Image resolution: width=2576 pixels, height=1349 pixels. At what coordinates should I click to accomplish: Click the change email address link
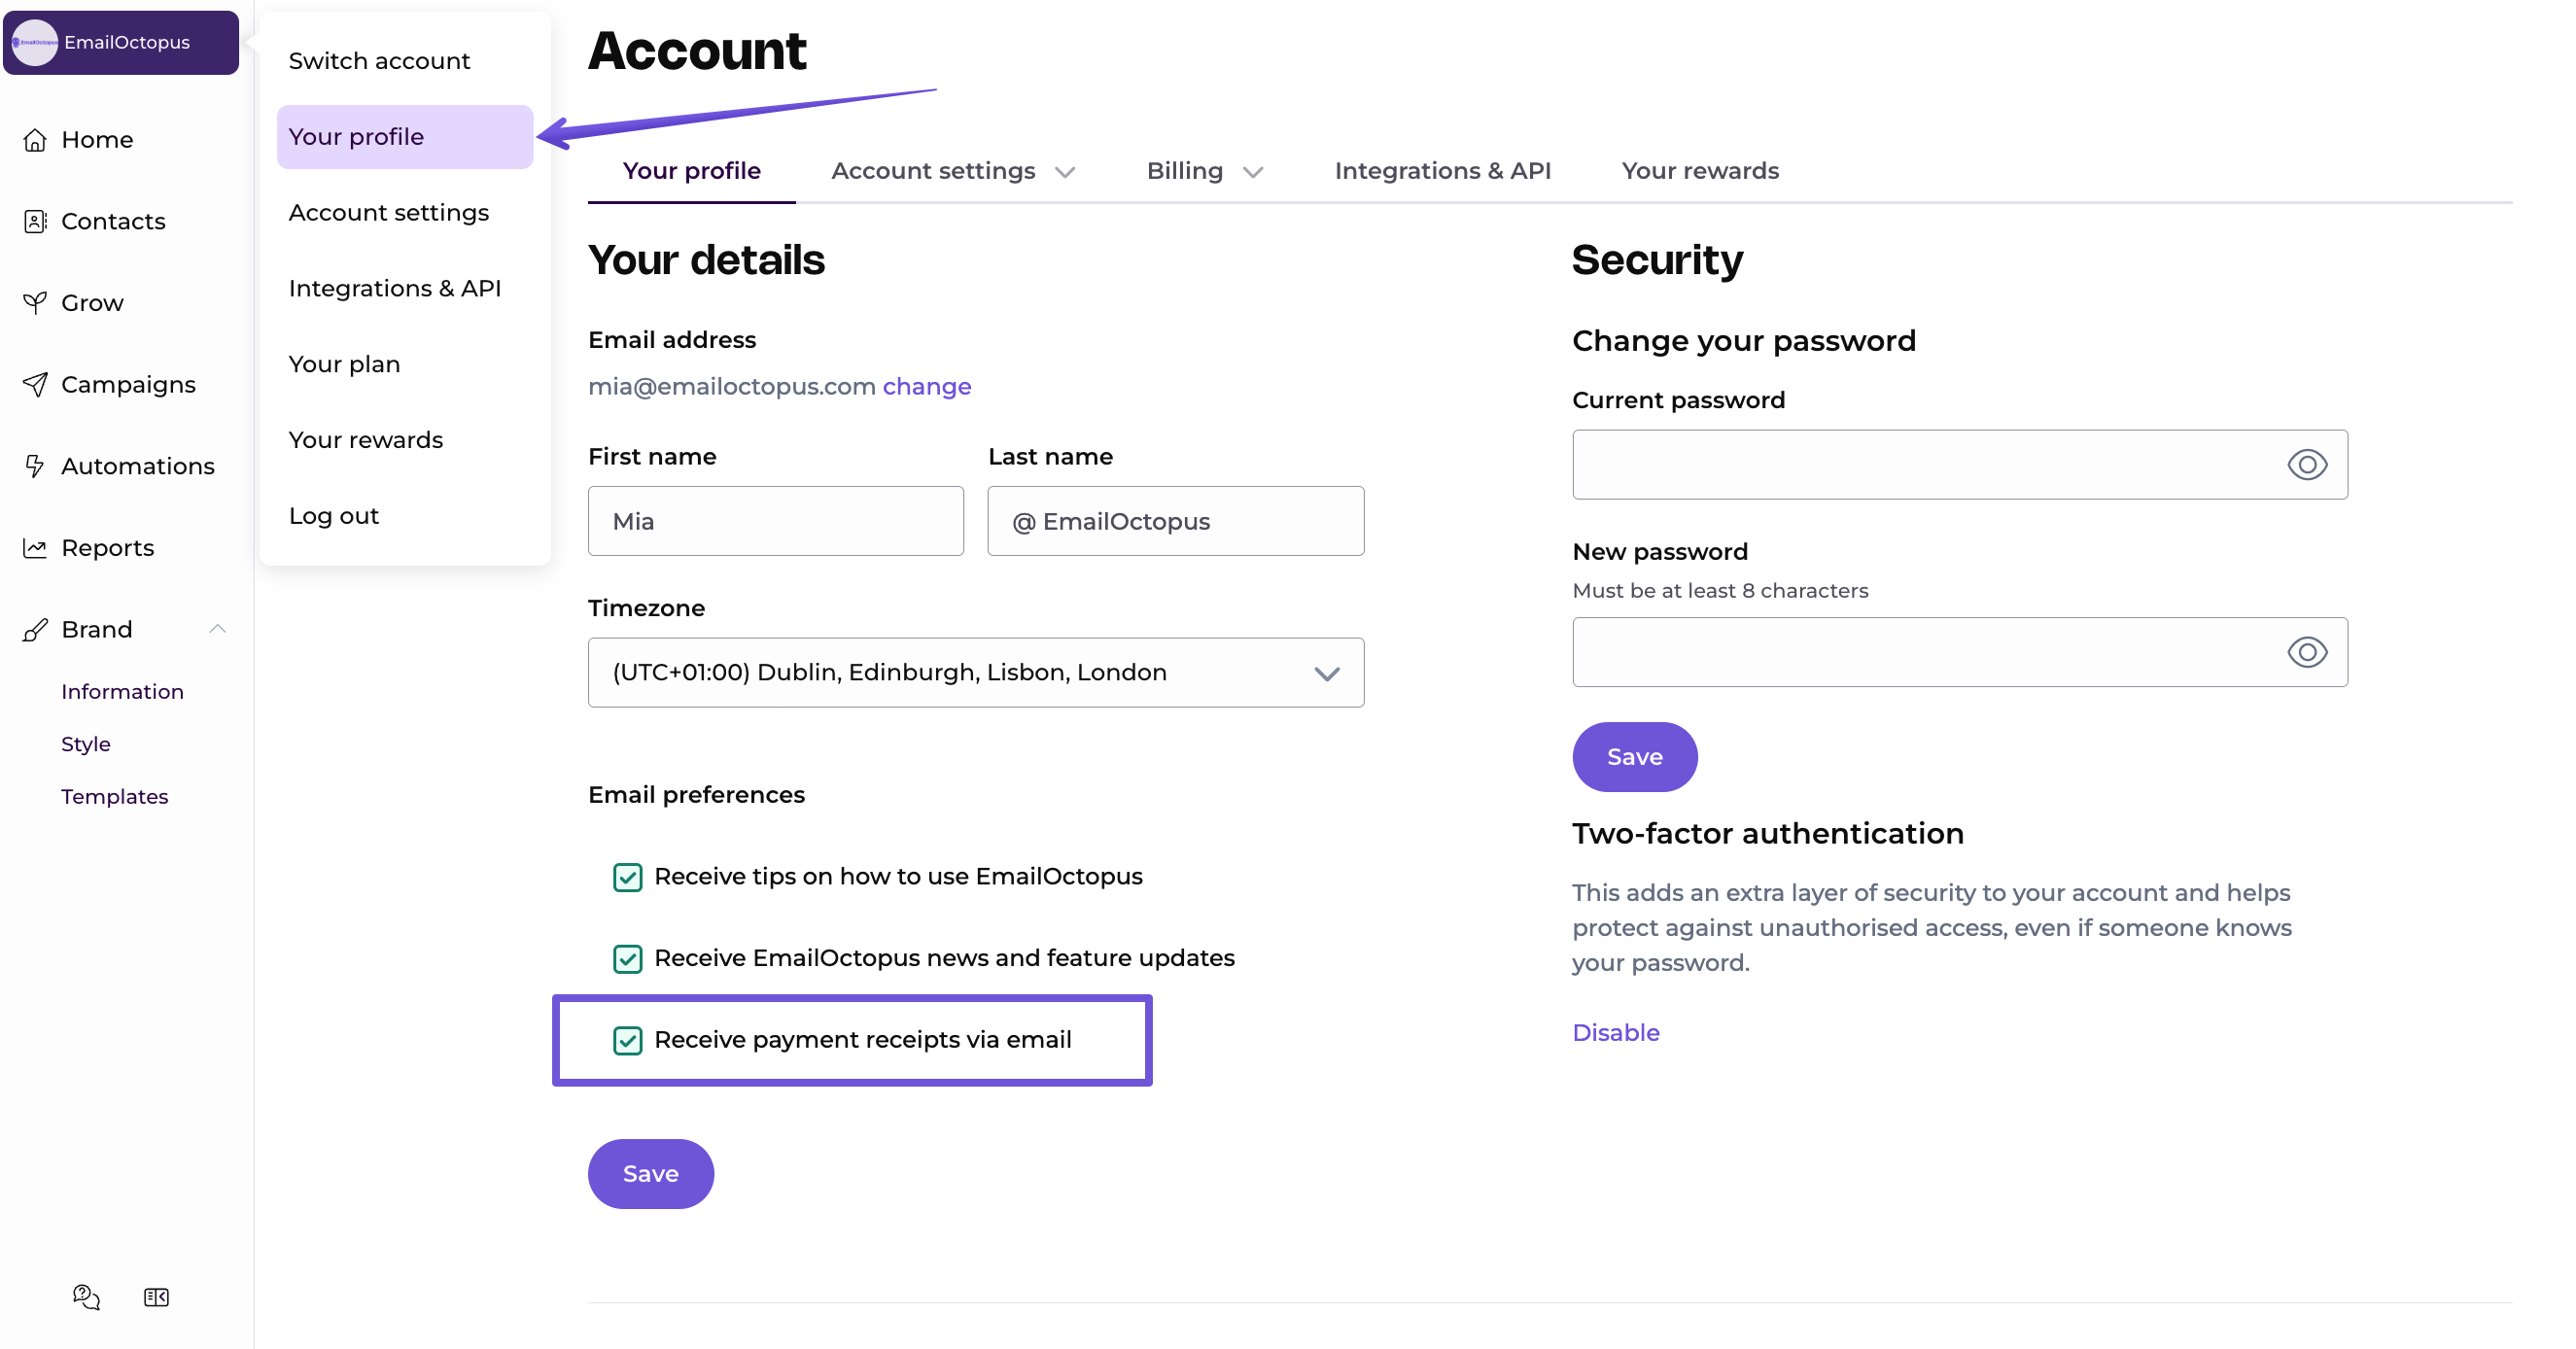click(926, 387)
